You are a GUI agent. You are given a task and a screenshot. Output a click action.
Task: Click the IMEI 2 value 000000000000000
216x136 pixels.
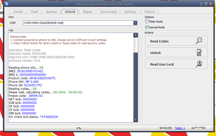coord(33,75)
